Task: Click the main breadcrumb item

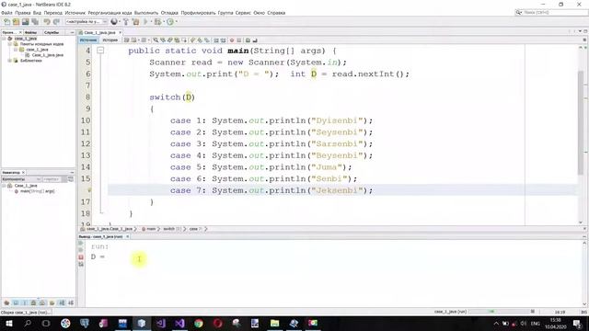Action: point(151,229)
